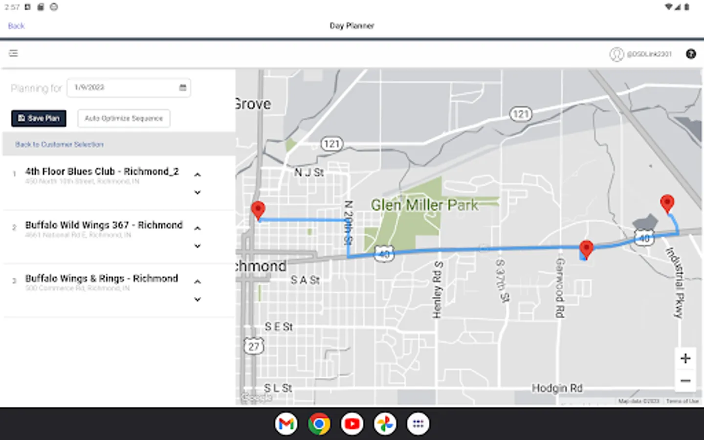This screenshot has width=704, height=440.
Task: Click the Terms of Use map link
Action: [x=682, y=401]
